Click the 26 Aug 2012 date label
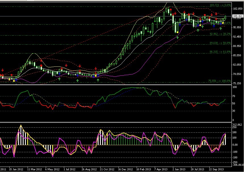This screenshot has width=244, height=172. pyautogui.click(x=89, y=169)
